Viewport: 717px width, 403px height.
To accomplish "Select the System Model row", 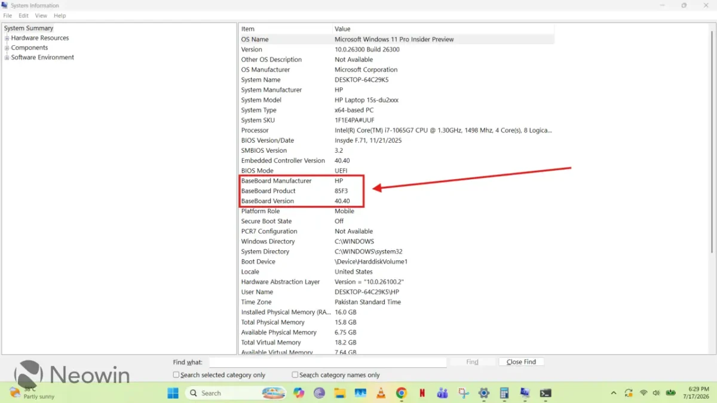I will click(x=397, y=100).
